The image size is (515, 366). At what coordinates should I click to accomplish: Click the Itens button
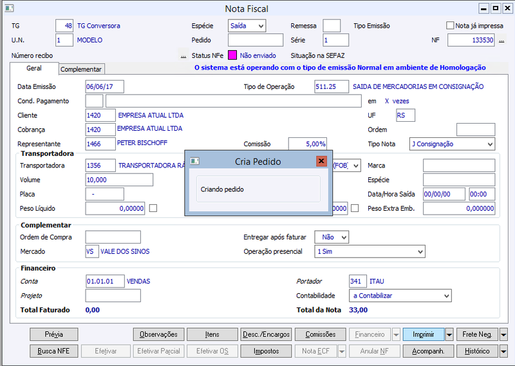[x=212, y=334]
